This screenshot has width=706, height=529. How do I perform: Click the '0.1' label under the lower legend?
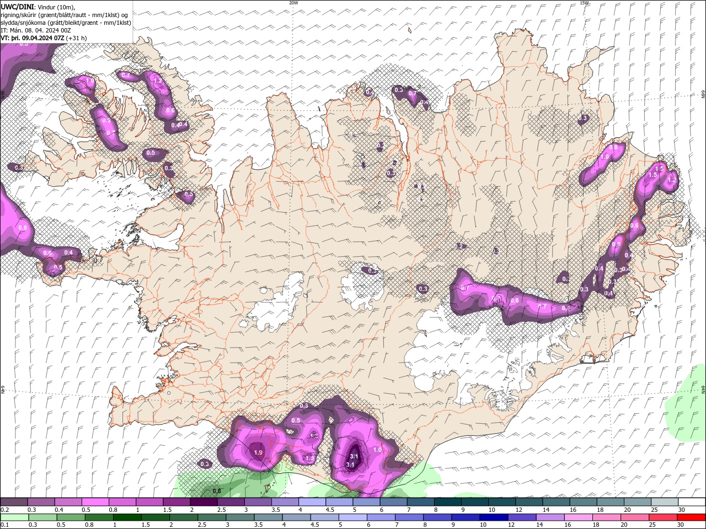click(4, 525)
